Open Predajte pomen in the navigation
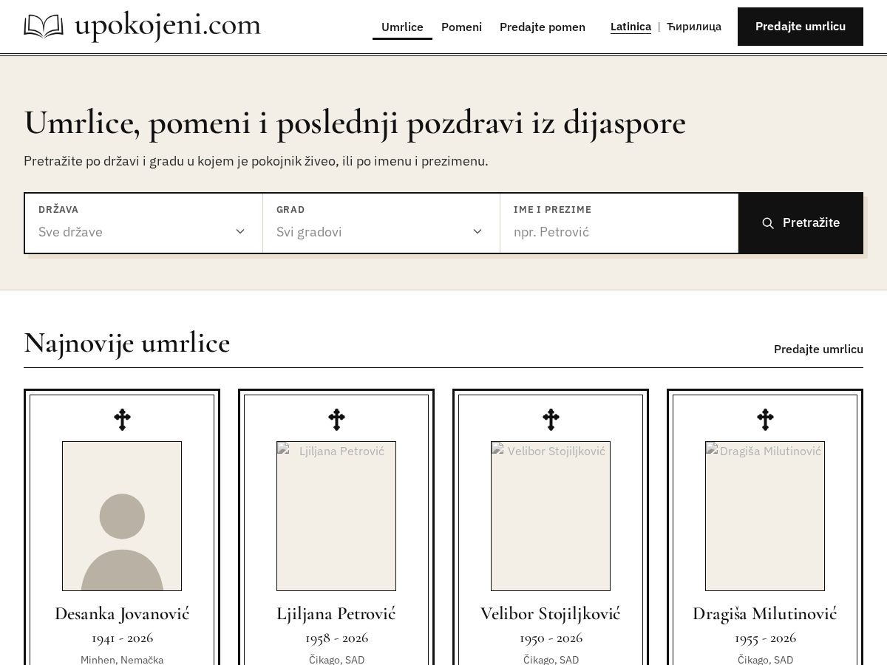The height and width of the screenshot is (665, 887). point(543,27)
